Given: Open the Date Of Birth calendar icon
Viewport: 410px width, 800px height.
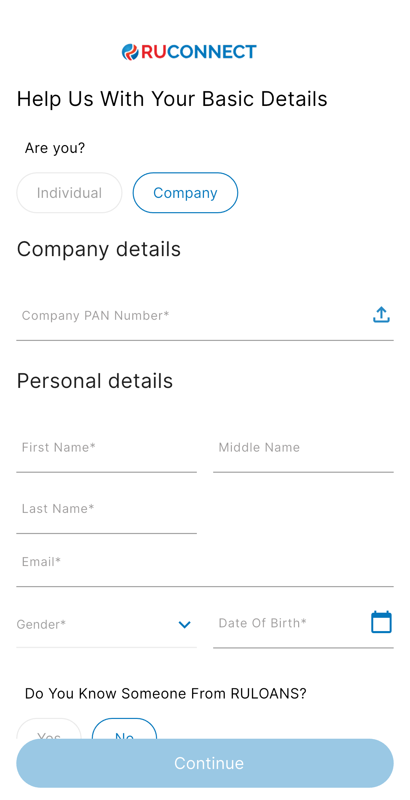Looking at the screenshot, I should (x=381, y=622).
